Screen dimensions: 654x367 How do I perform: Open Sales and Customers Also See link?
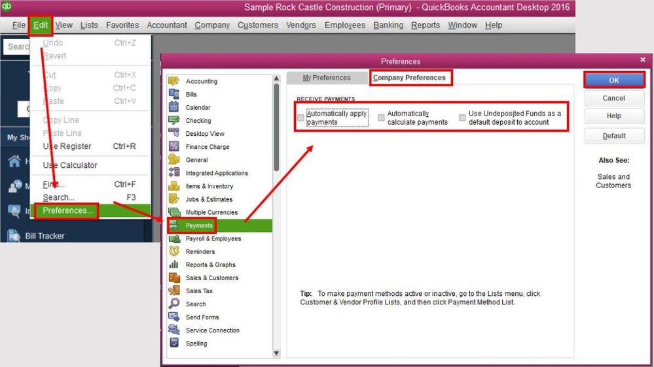pyautogui.click(x=613, y=181)
